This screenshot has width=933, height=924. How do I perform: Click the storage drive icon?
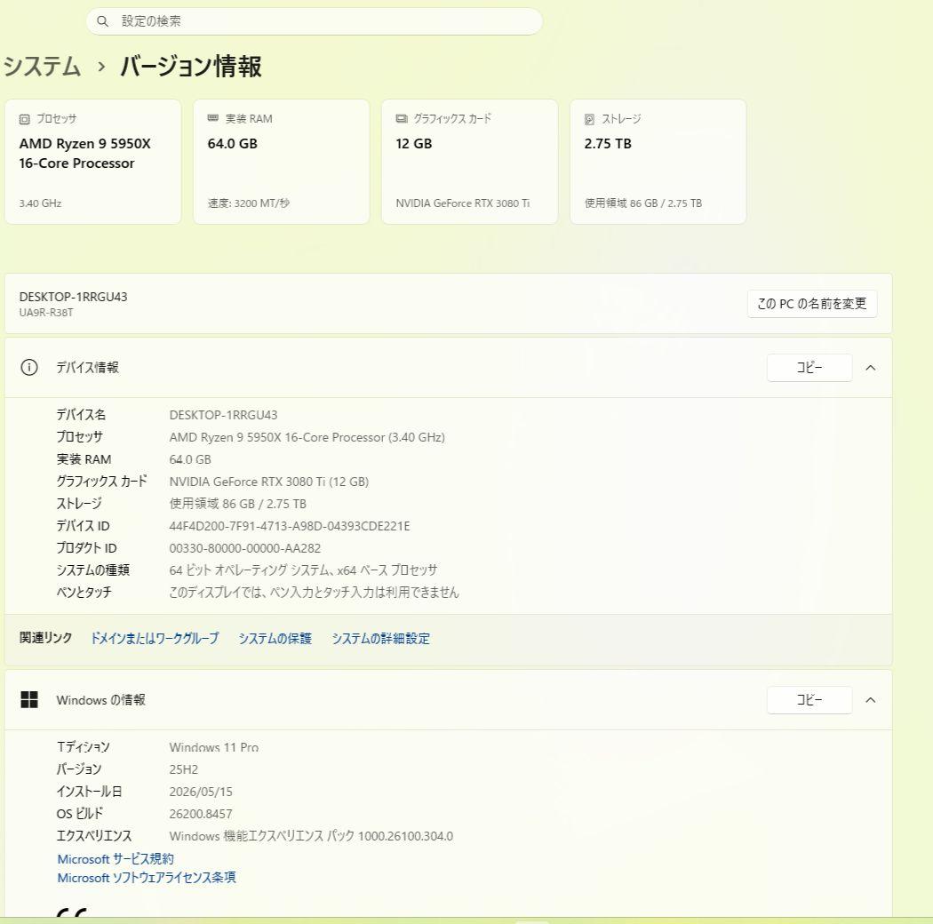point(589,119)
